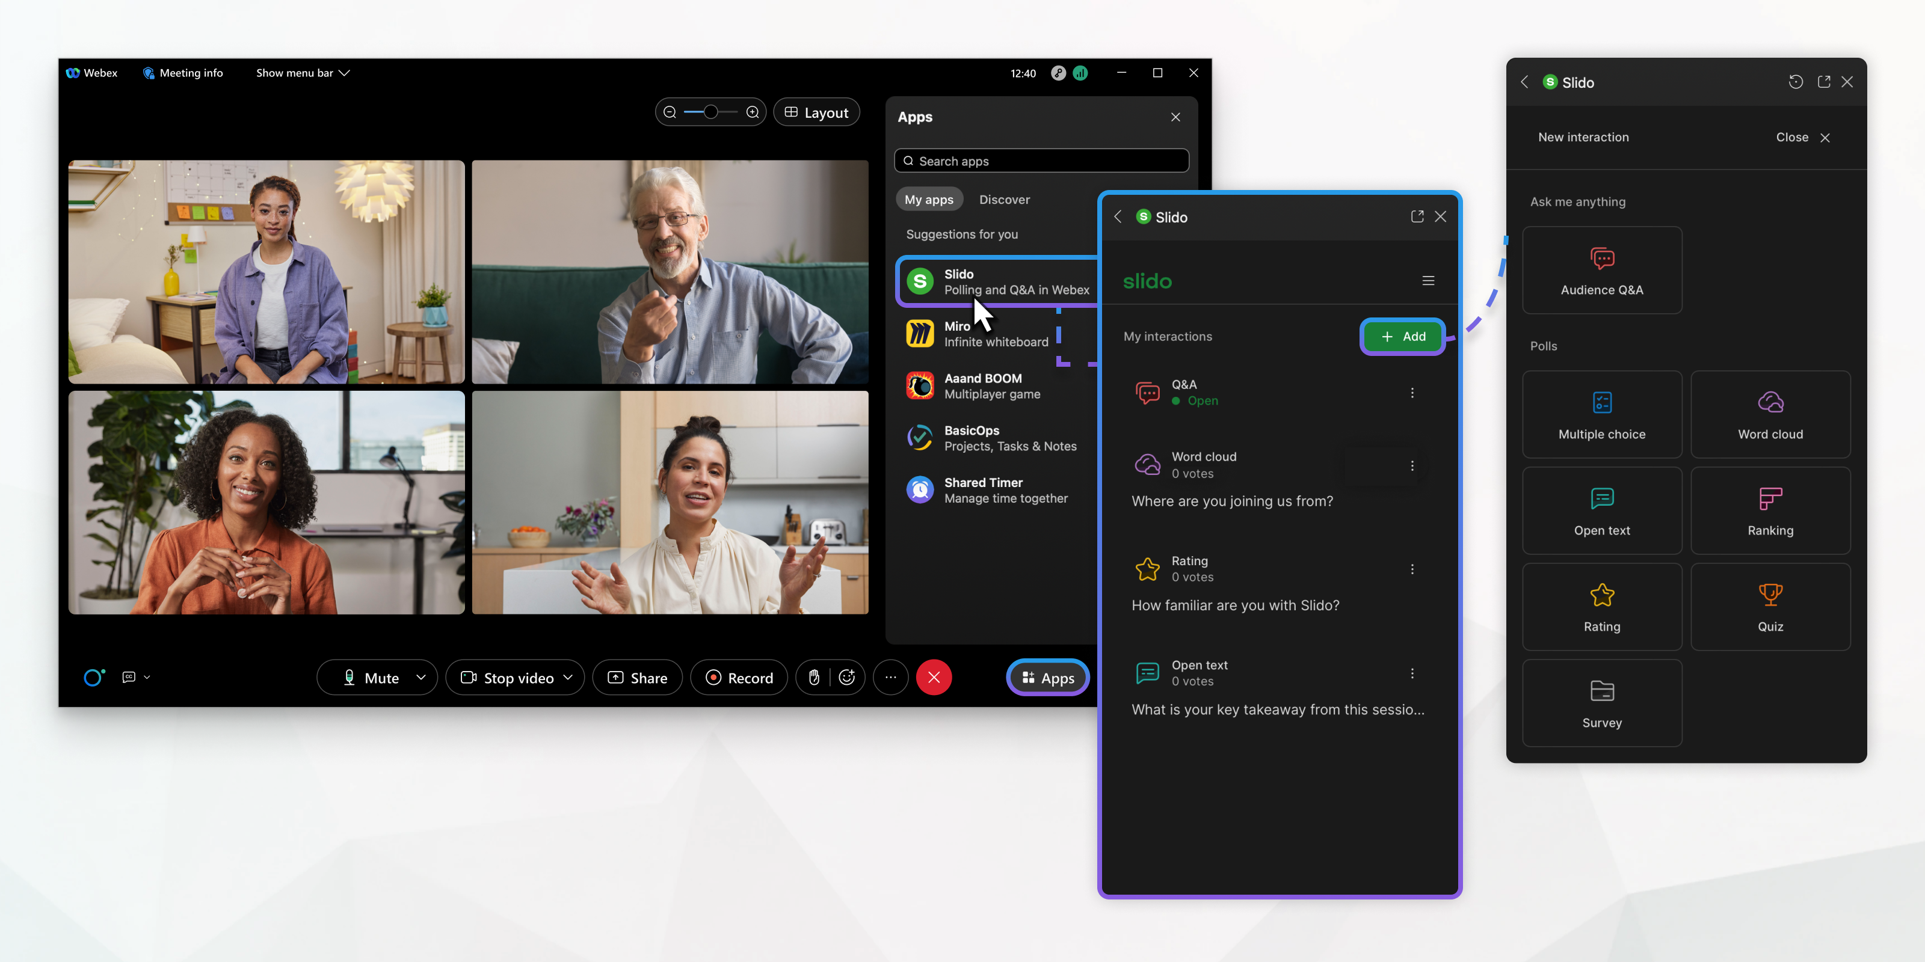Click the Add interaction button
1925x962 pixels.
pyautogui.click(x=1403, y=336)
